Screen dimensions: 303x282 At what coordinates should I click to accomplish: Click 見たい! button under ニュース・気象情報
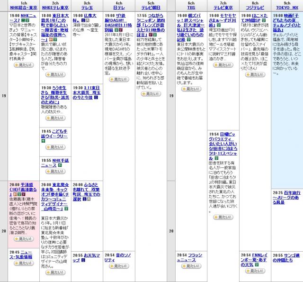click(x=24, y=263)
